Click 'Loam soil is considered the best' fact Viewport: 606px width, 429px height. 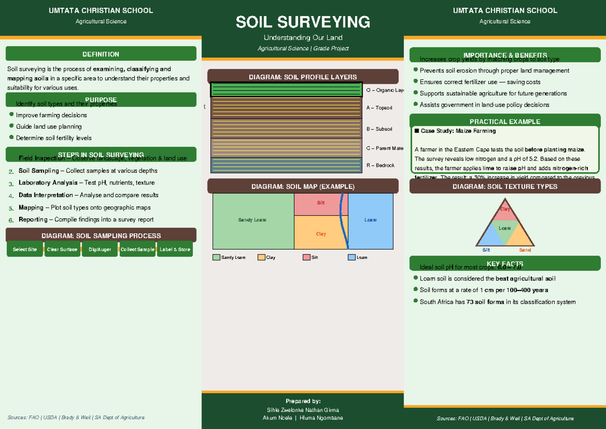coord(488,278)
